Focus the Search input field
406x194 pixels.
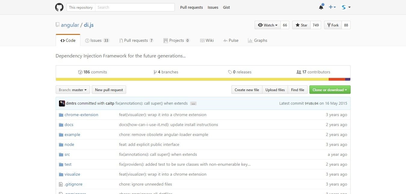tap(135, 7)
